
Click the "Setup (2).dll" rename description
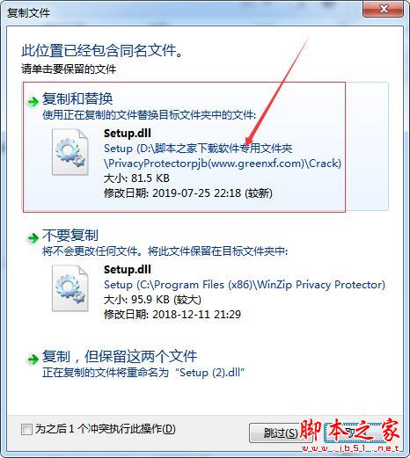(x=143, y=373)
